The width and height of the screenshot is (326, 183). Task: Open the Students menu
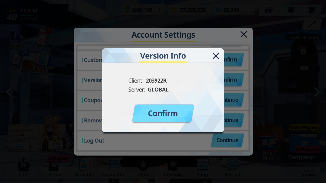(84, 167)
